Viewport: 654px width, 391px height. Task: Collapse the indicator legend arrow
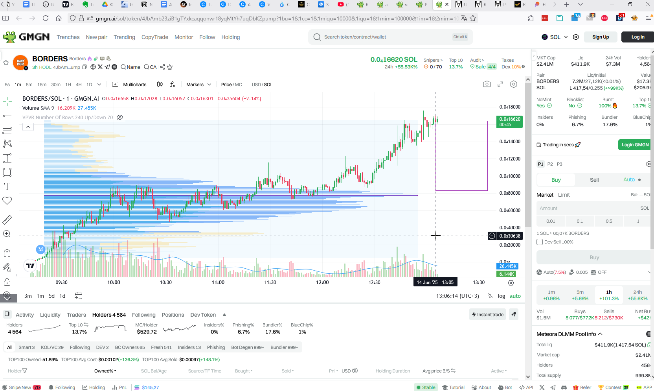click(x=28, y=127)
